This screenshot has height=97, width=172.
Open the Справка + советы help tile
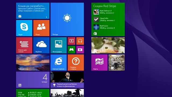coord(76,63)
